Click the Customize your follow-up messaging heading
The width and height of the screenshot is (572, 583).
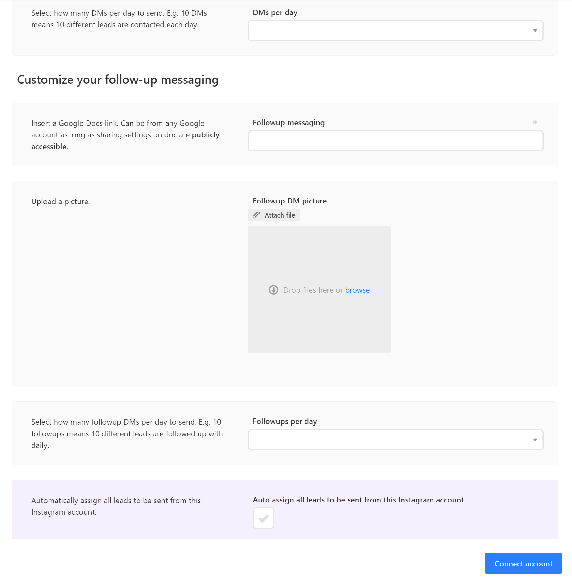(118, 80)
